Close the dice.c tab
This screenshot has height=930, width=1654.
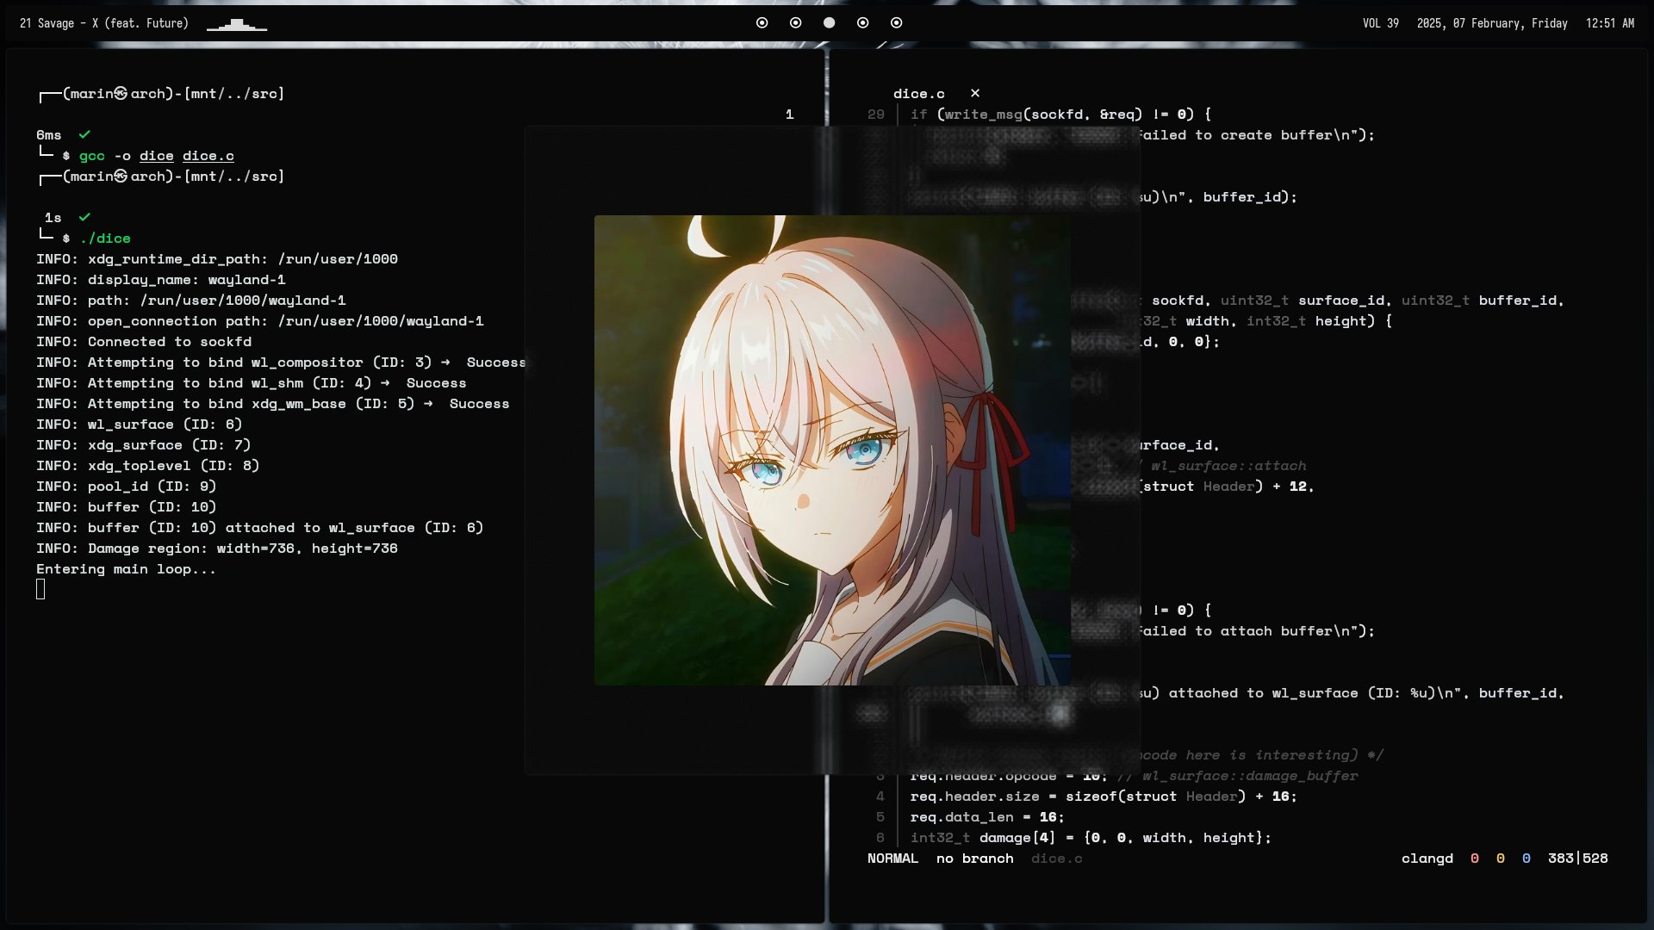(x=975, y=93)
